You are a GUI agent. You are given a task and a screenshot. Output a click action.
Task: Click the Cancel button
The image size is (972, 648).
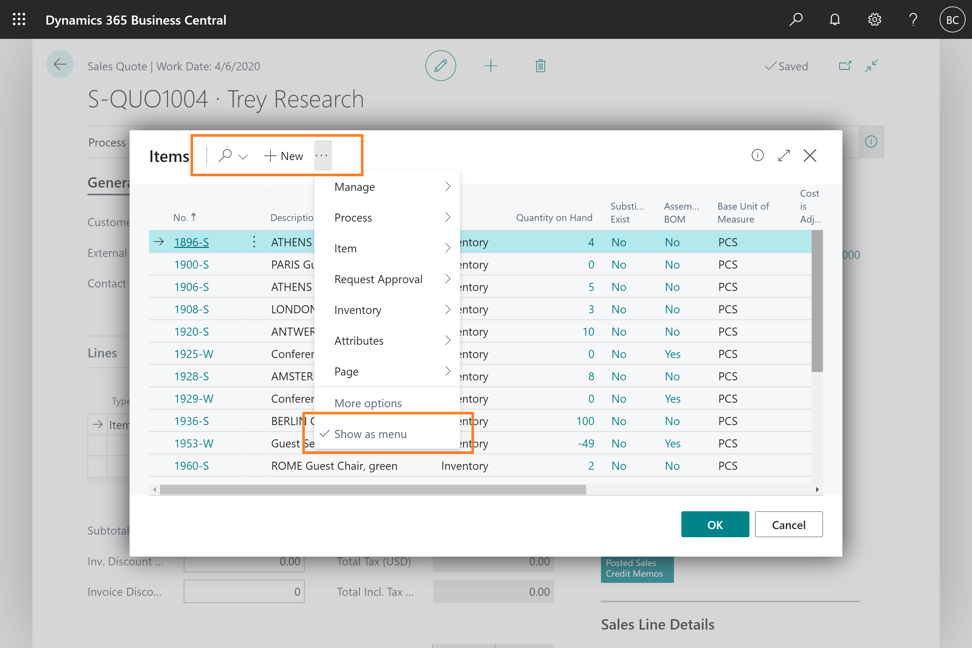point(788,524)
